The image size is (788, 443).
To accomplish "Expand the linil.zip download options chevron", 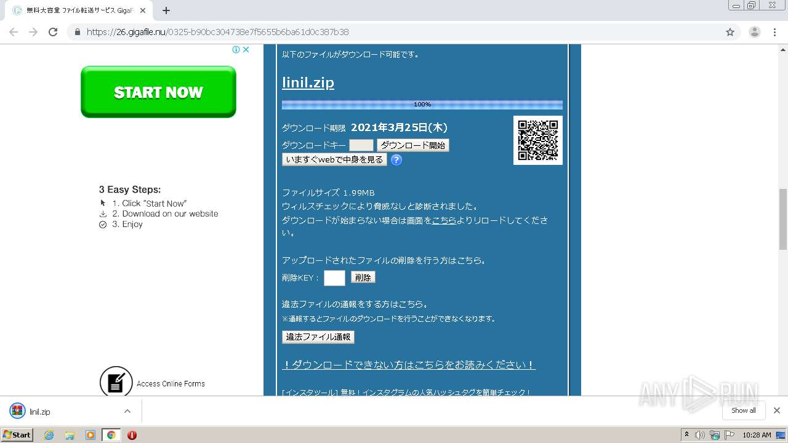I will (x=127, y=411).
